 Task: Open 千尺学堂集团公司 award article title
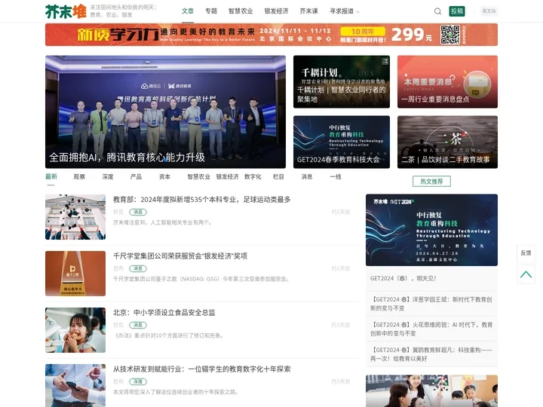[180, 256]
